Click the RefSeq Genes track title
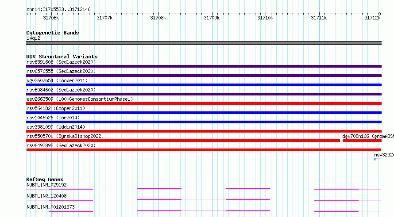The image size is (394, 217). coord(45,179)
